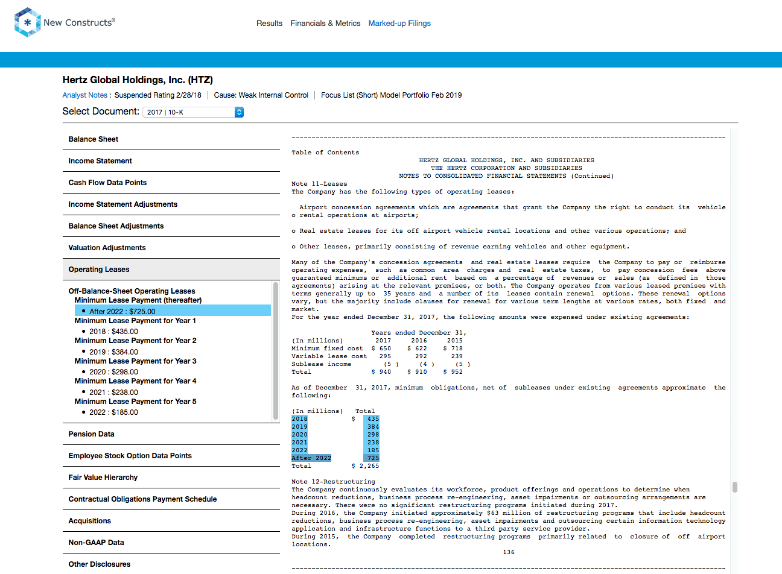The width and height of the screenshot is (782, 574).
Task: Click the highlighted After 2022 row label
Action: 311,458
